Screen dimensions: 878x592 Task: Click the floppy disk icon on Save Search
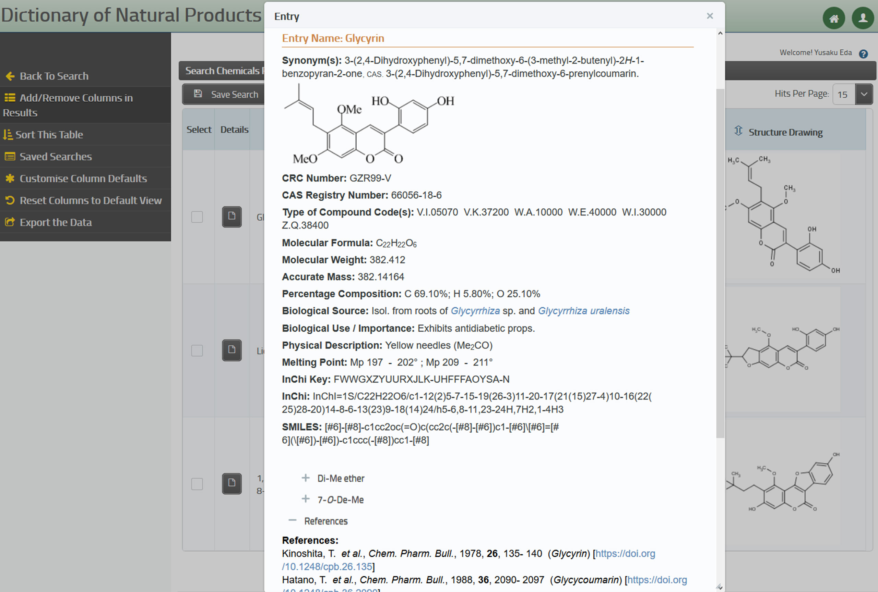(x=198, y=94)
